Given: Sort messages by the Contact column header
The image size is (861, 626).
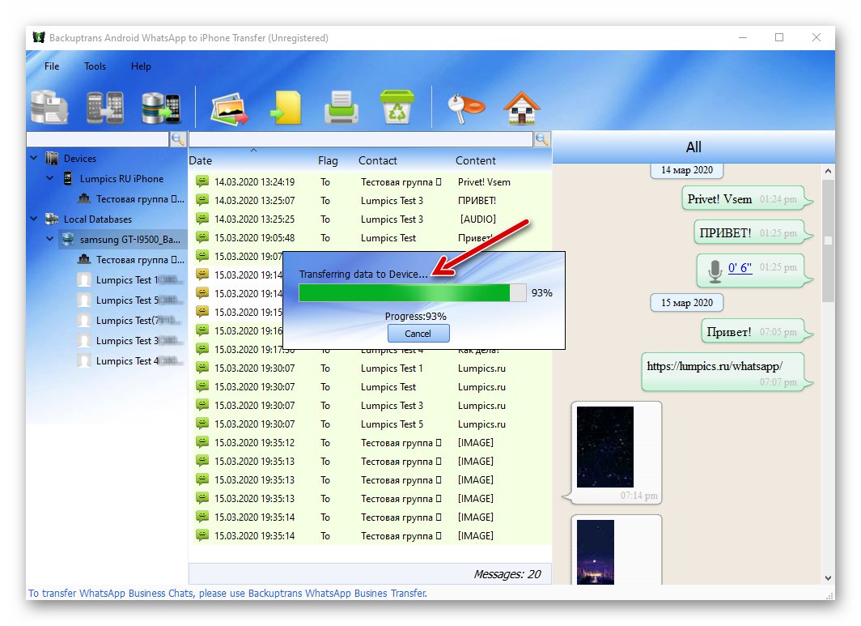Looking at the screenshot, I should point(378,160).
